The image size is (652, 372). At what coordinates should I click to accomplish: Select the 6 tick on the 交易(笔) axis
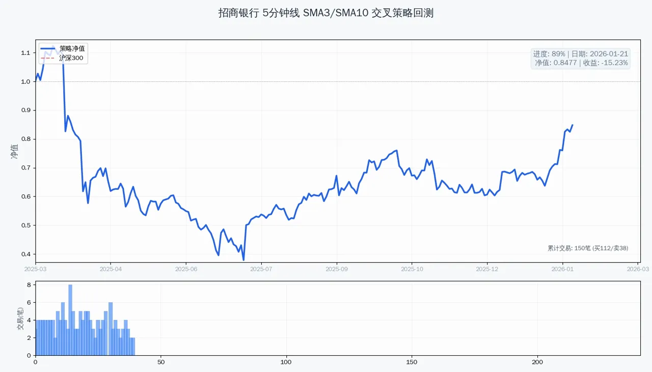tap(29, 303)
